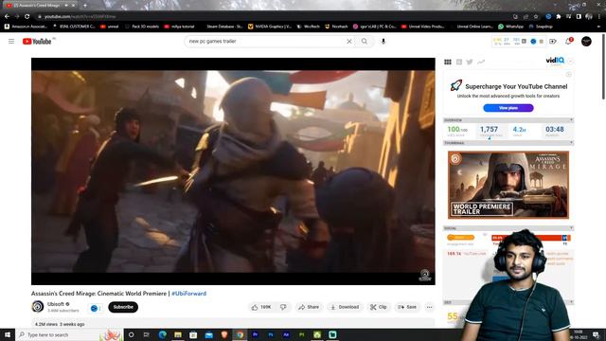The height and width of the screenshot is (341, 606).
Task: Click the Share button
Action: (x=309, y=307)
